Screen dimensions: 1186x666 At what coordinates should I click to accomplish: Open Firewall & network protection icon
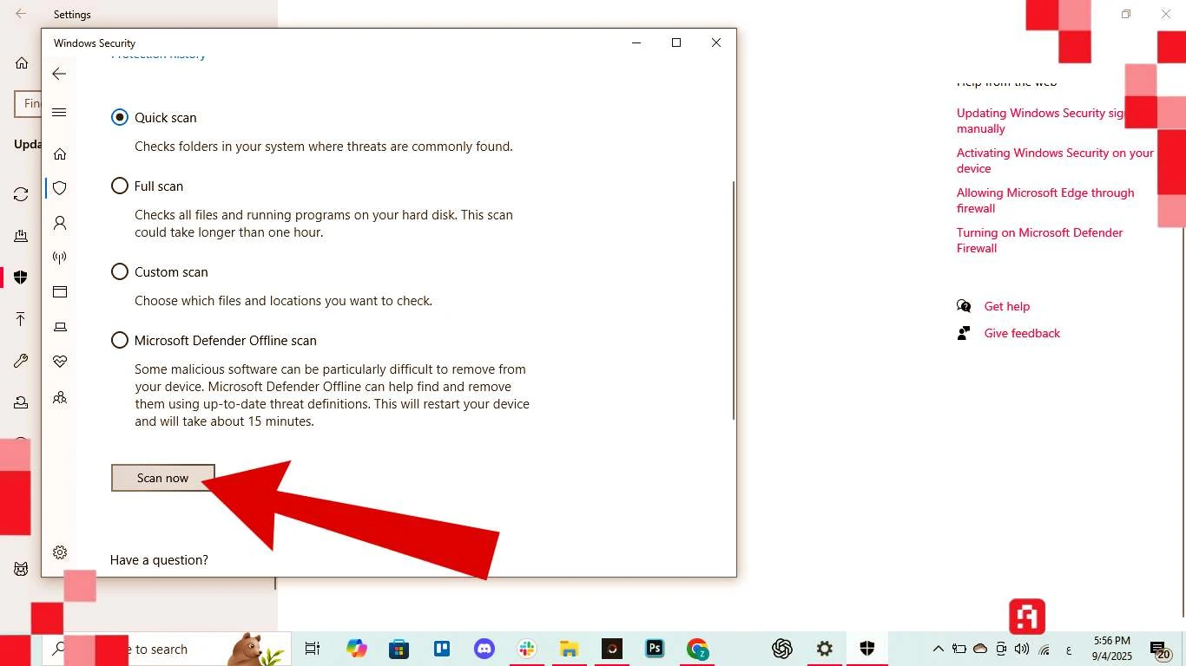(60, 258)
